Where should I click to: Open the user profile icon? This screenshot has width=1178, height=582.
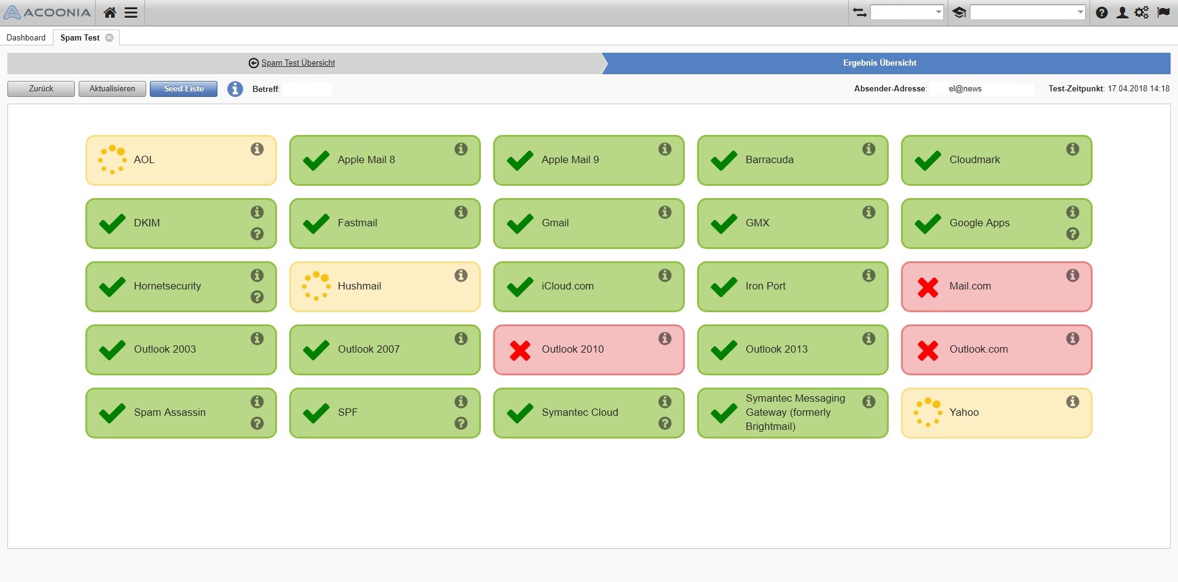(1122, 12)
